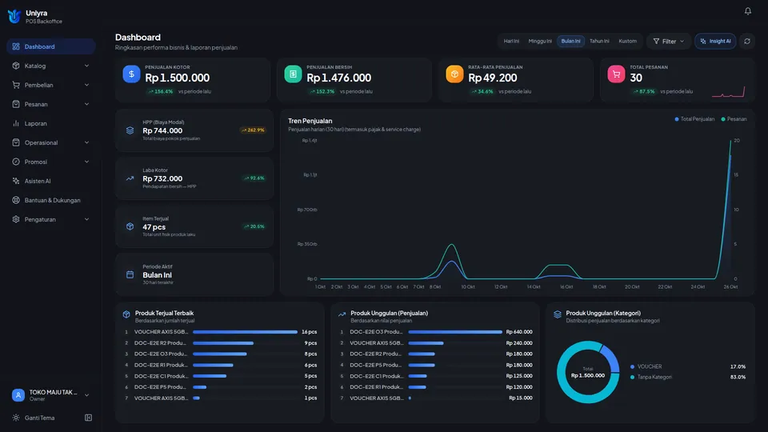768x432 pixels.
Task: Click the Unlyra logo icon
Action: point(14,16)
